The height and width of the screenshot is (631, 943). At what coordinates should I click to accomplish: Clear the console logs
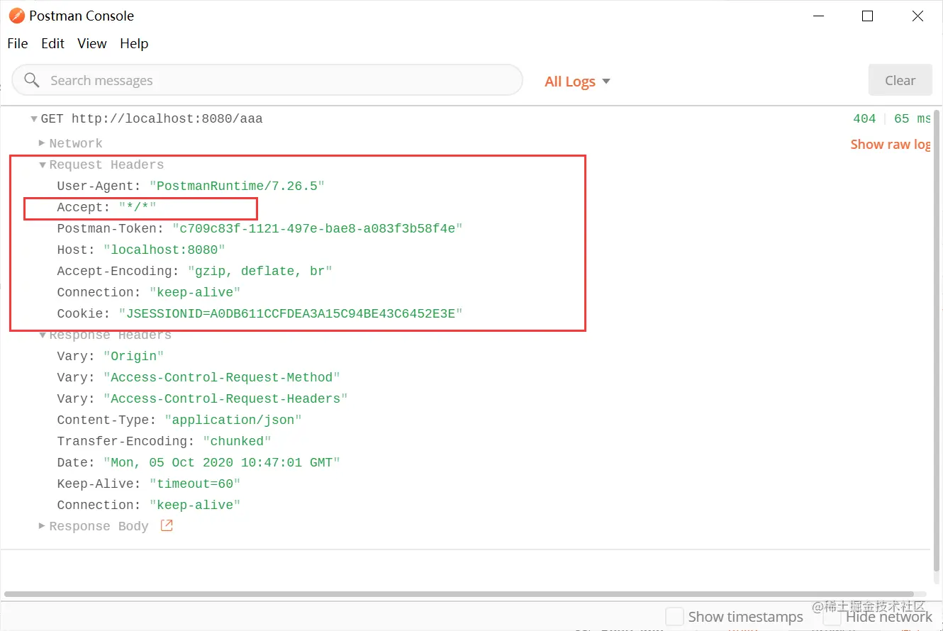click(x=900, y=80)
